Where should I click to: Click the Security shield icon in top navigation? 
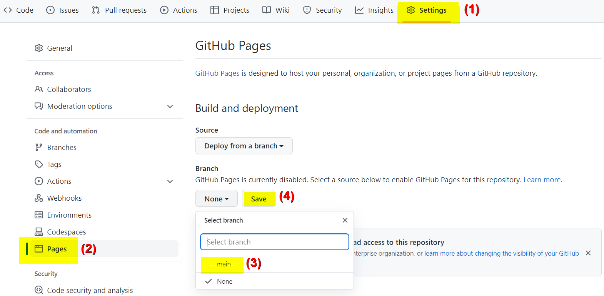coord(307,10)
